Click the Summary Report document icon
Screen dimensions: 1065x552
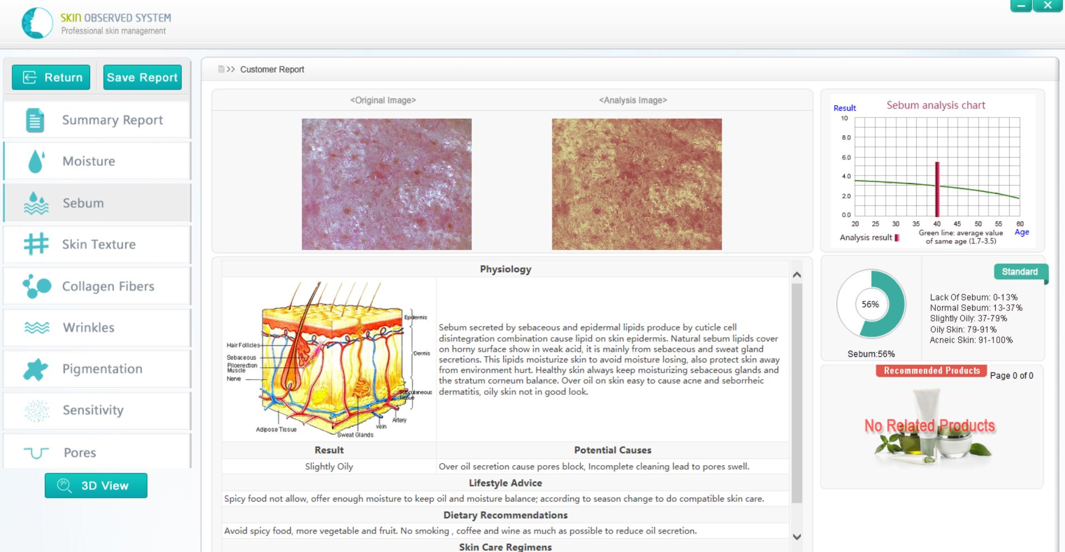[35, 120]
